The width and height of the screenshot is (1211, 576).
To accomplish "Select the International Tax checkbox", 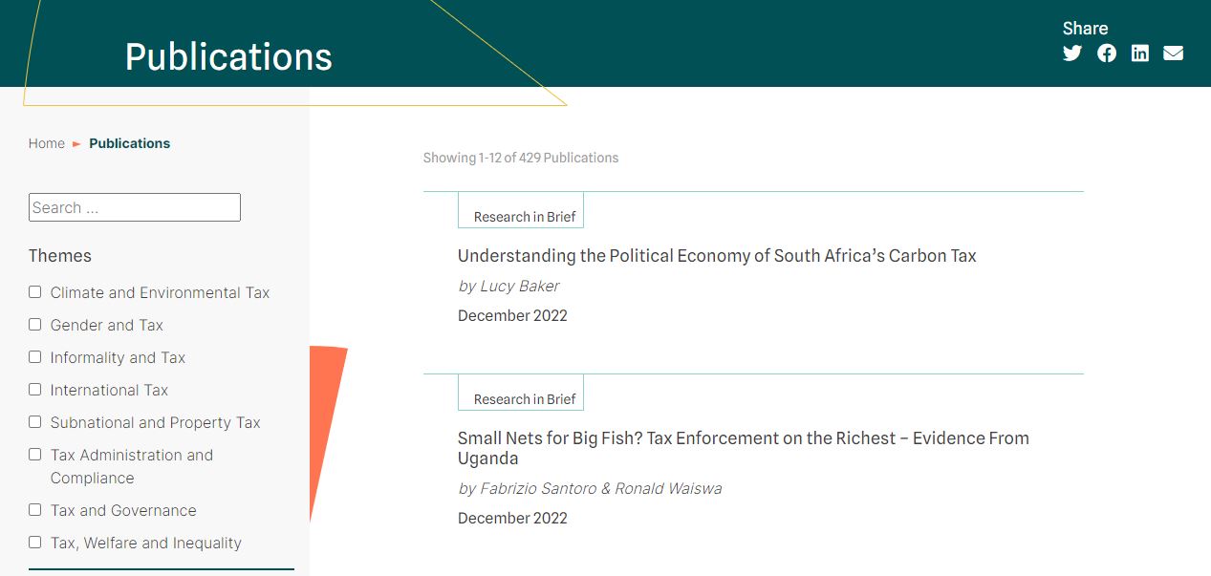I will coord(35,390).
